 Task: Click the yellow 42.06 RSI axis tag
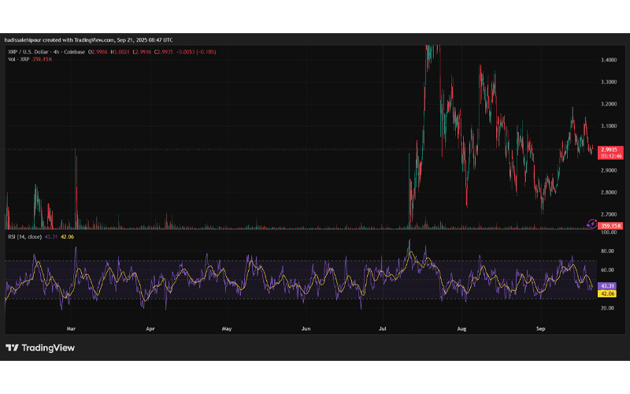pyautogui.click(x=607, y=294)
